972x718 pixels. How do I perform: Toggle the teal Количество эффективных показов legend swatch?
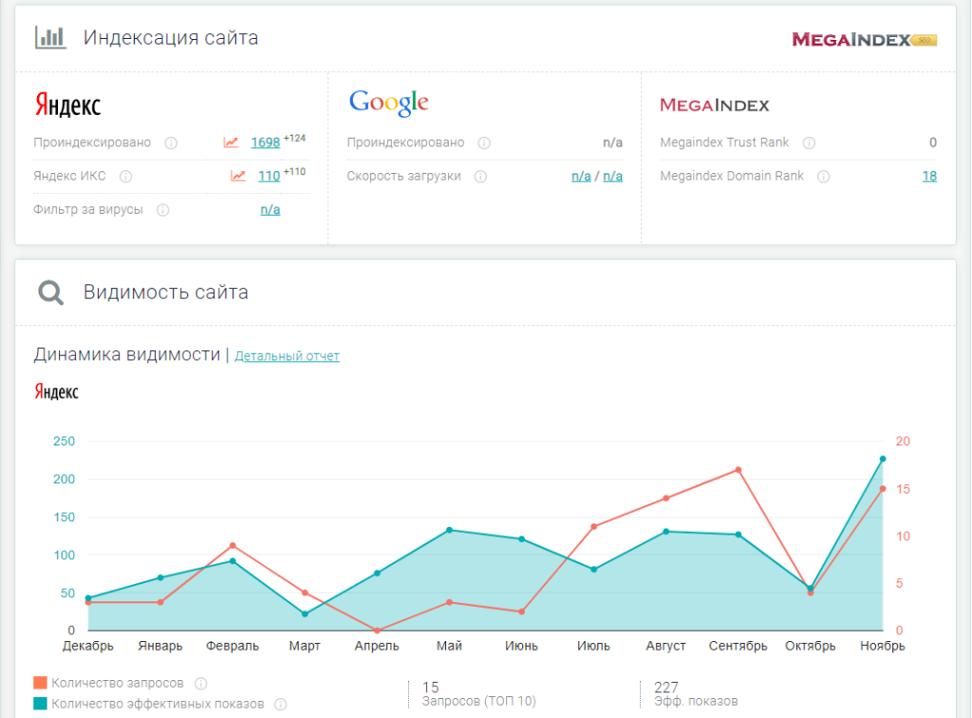[x=40, y=705]
